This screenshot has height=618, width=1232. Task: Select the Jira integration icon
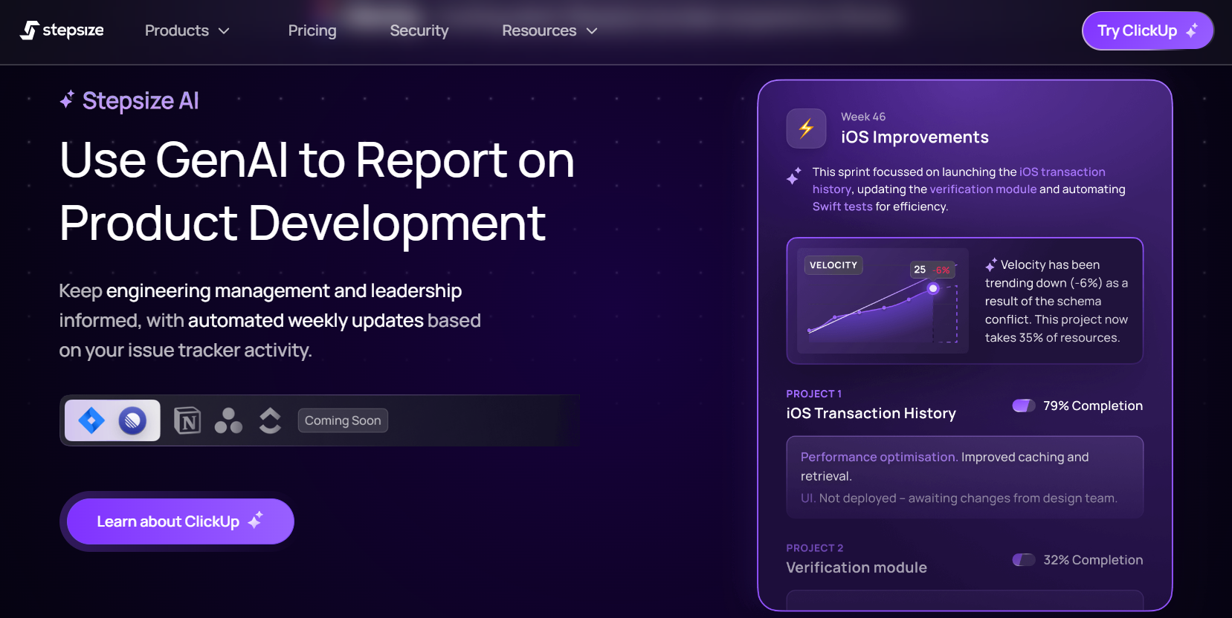coord(91,420)
